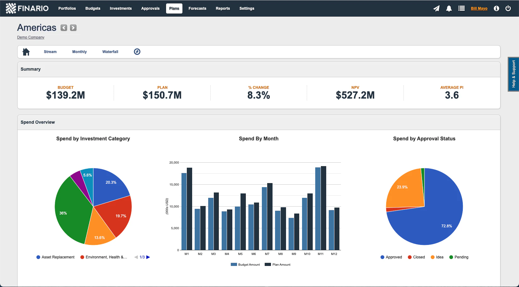Click the paper plane send icon
The image size is (519, 287).
coord(436,8)
